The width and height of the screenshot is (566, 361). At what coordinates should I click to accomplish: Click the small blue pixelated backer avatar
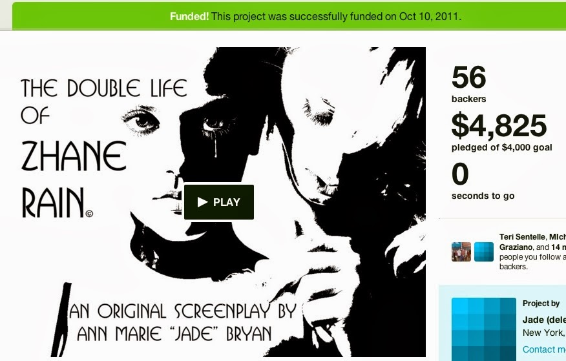point(484,252)
